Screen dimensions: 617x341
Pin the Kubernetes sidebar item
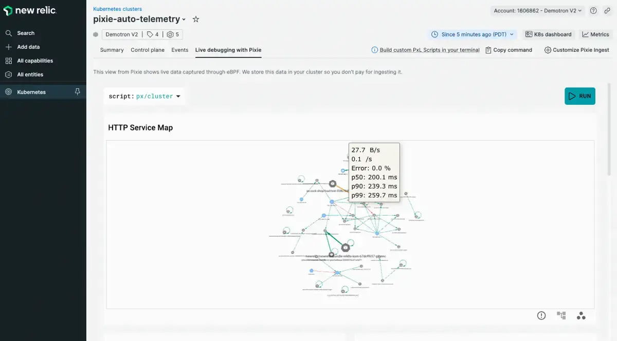(78, 92)
